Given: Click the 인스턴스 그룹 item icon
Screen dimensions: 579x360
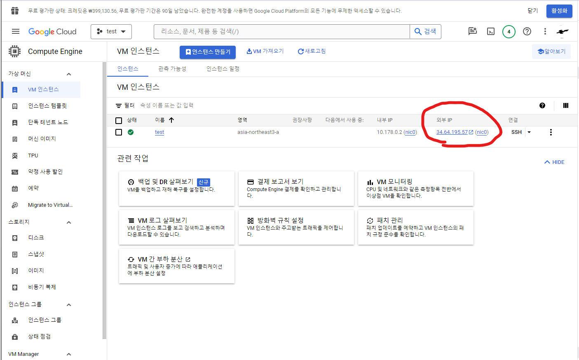Looking at the screenshot, I should [15, 320].
